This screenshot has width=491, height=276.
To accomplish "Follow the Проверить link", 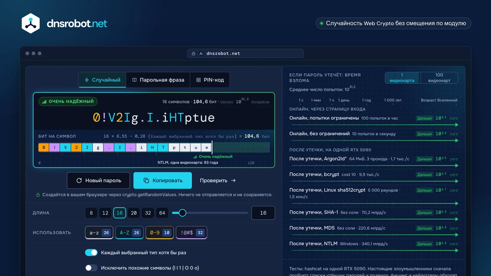I will 218,180.
